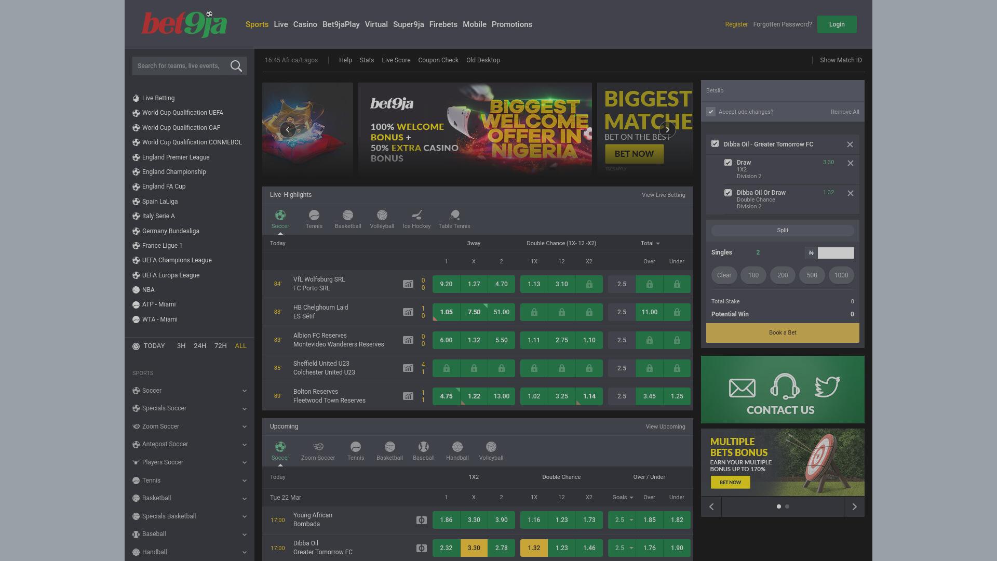The width and height of the screenshot is (997, 561).
Task: Open View Live Betting link
Action: pyautogui.click(x=664, y=195)
